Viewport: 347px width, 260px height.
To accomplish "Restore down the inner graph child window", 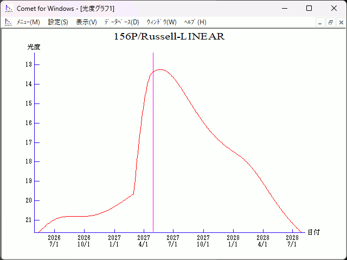I will point(330,23).
